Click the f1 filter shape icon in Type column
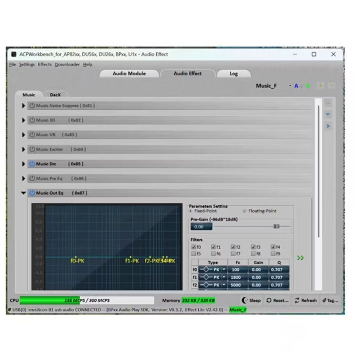356x356 pixels. tap(206, 277)
